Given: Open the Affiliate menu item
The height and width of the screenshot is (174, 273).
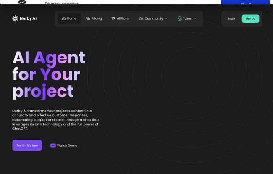Looking at the screenshot, I should pyautogui.click(x=120, y=18).
